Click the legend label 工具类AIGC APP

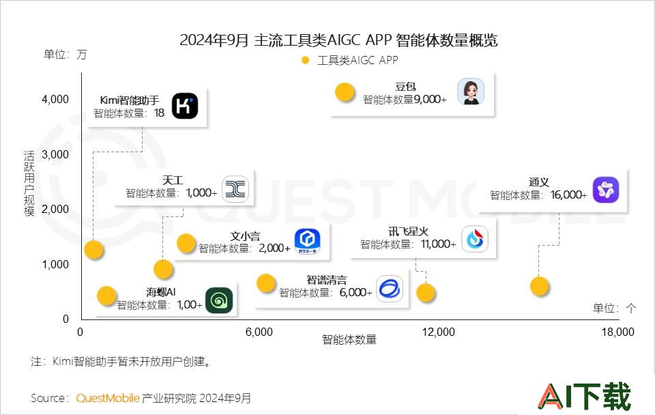click(x=358, y=61)
